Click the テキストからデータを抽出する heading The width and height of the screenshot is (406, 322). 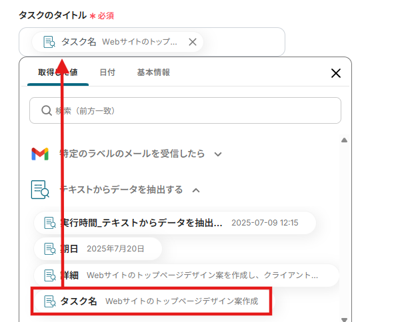click(121, 190)
